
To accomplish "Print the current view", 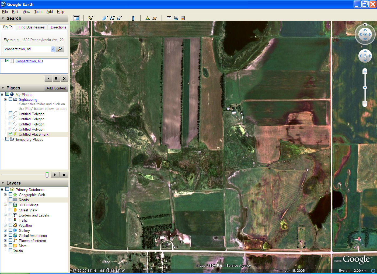I will pos(176,18).
